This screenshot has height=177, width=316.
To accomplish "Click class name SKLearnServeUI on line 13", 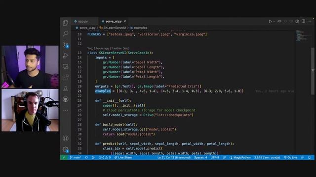I will 113,53.
